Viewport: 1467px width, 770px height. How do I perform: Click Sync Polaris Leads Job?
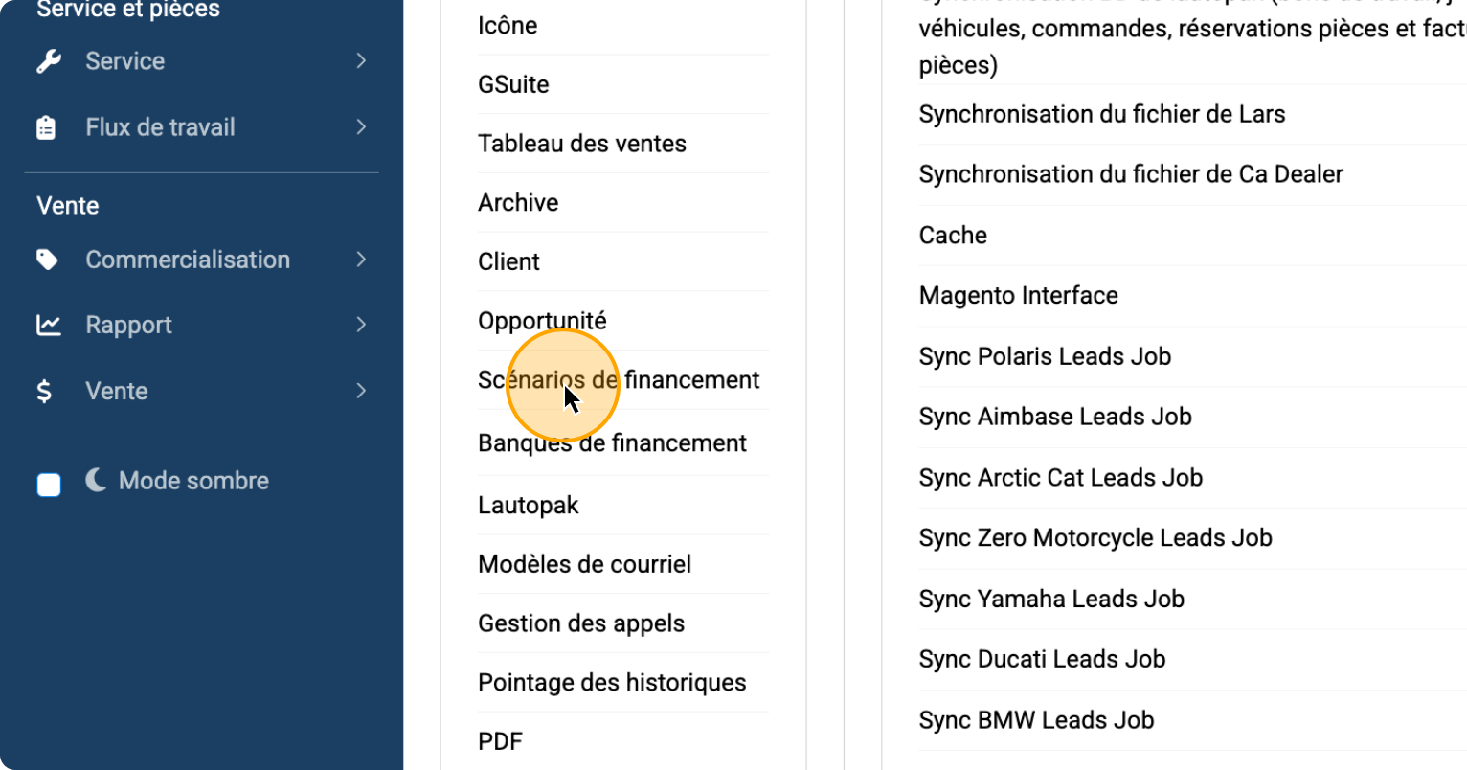point(1045,356)
